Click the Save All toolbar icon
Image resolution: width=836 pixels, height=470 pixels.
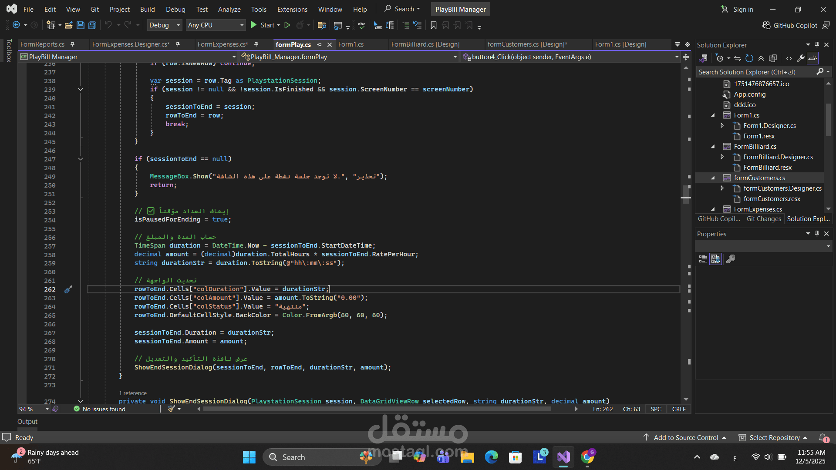(x=92, y=25)
